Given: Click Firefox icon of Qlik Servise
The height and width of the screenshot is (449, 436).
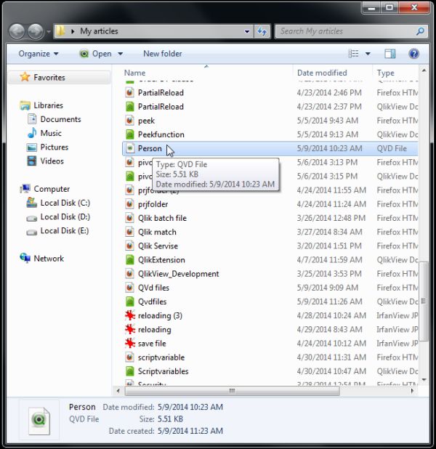Looking at the screenshot, I should (130, 246).
